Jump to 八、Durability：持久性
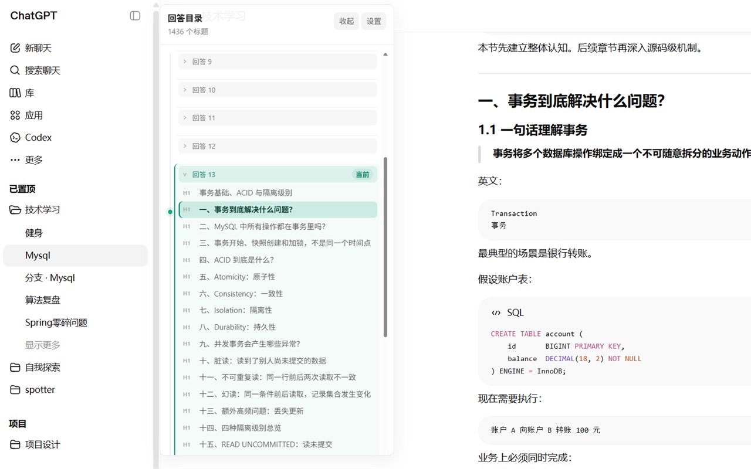The height and width of the screenshot is (469, 751). pyautogui.click(x=278, y=327)
